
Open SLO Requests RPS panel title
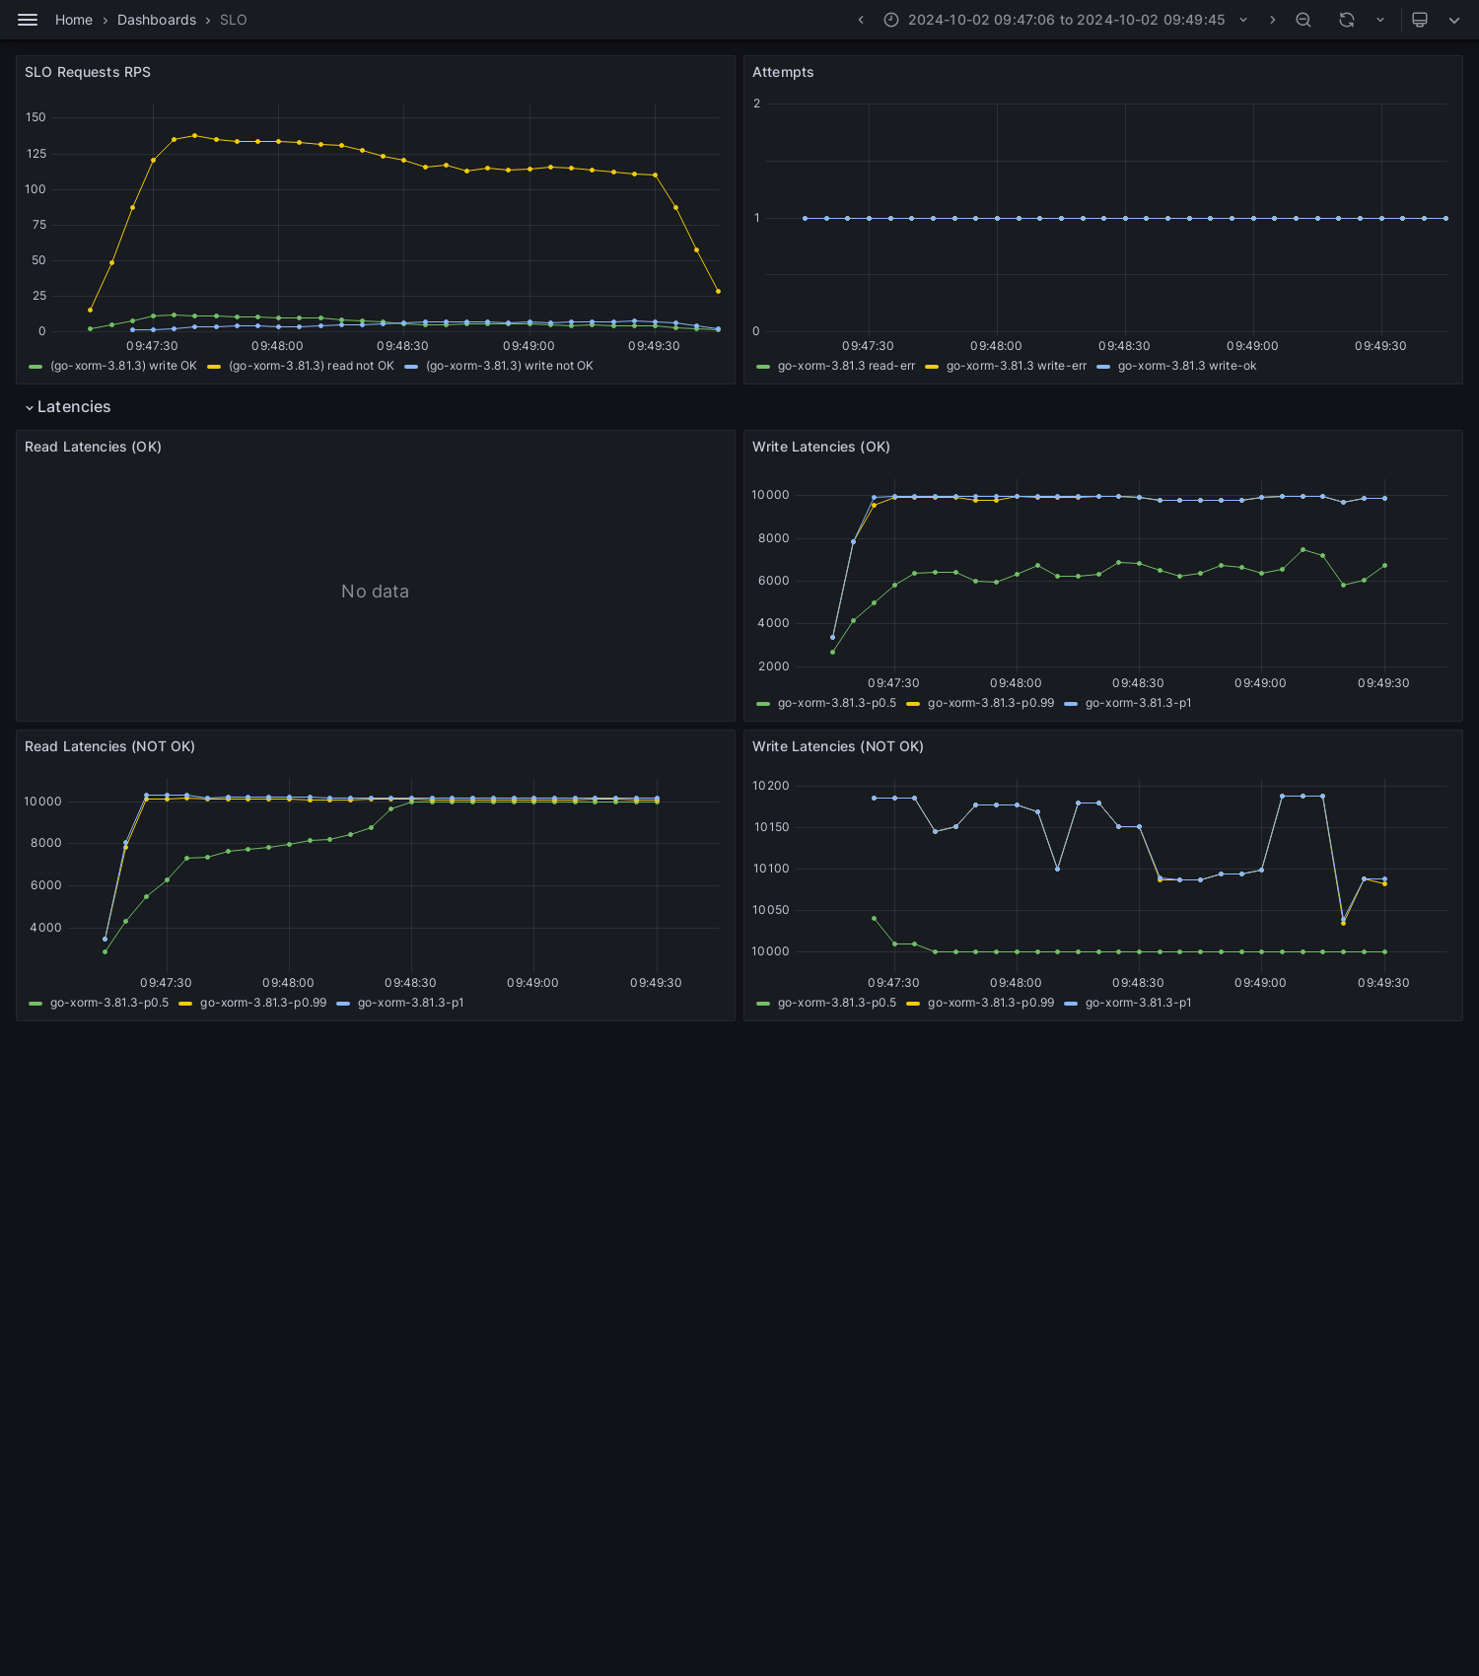[88, 72]
